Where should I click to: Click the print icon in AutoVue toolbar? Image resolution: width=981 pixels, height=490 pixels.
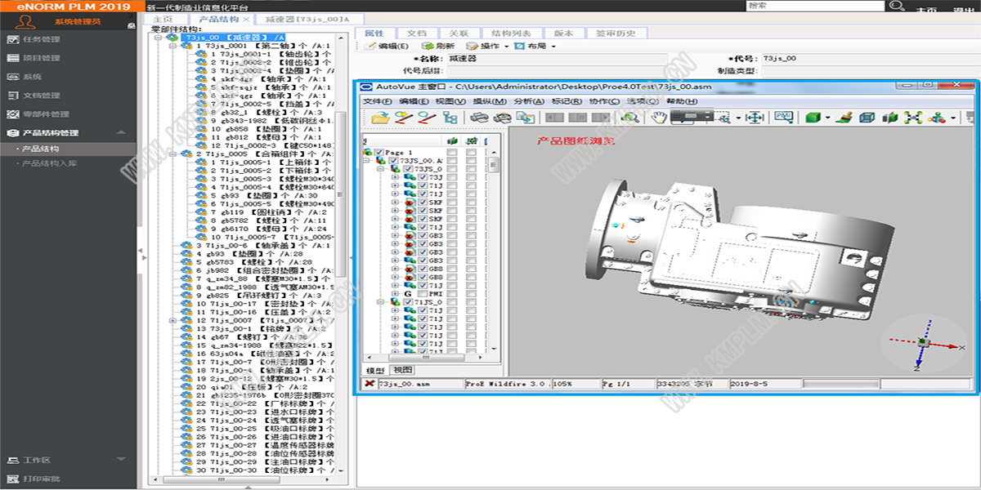478,118
